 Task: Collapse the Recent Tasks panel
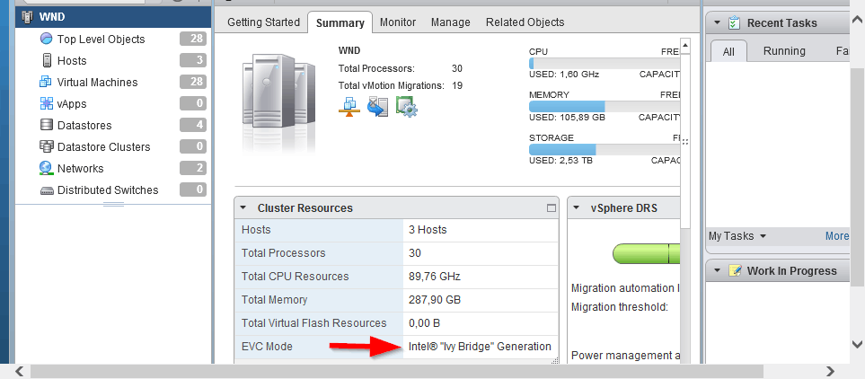pos(718,22)
